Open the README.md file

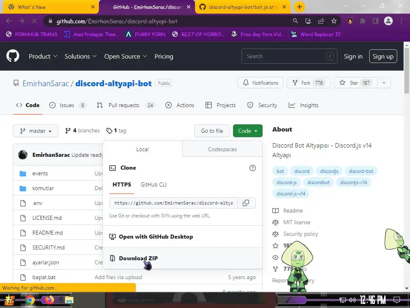[x=47, y=233]
